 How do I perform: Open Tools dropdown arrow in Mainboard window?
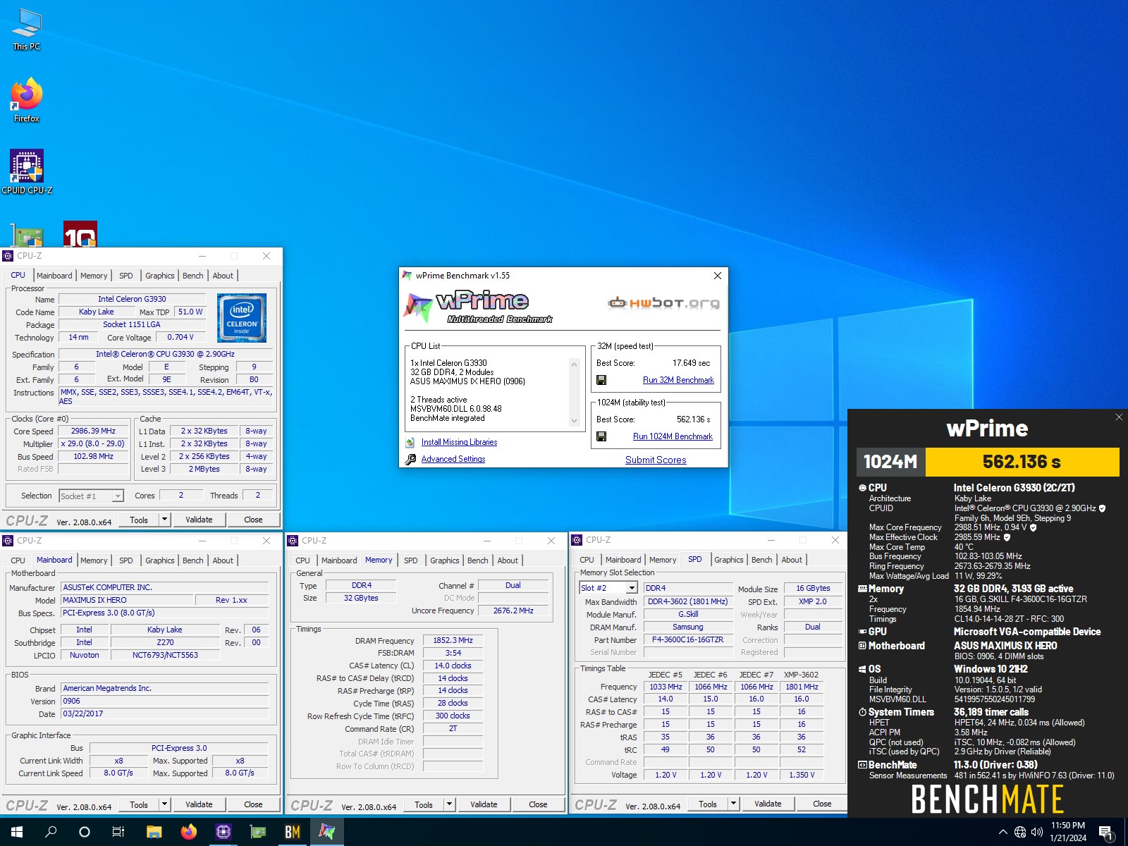tap(165, 804)
